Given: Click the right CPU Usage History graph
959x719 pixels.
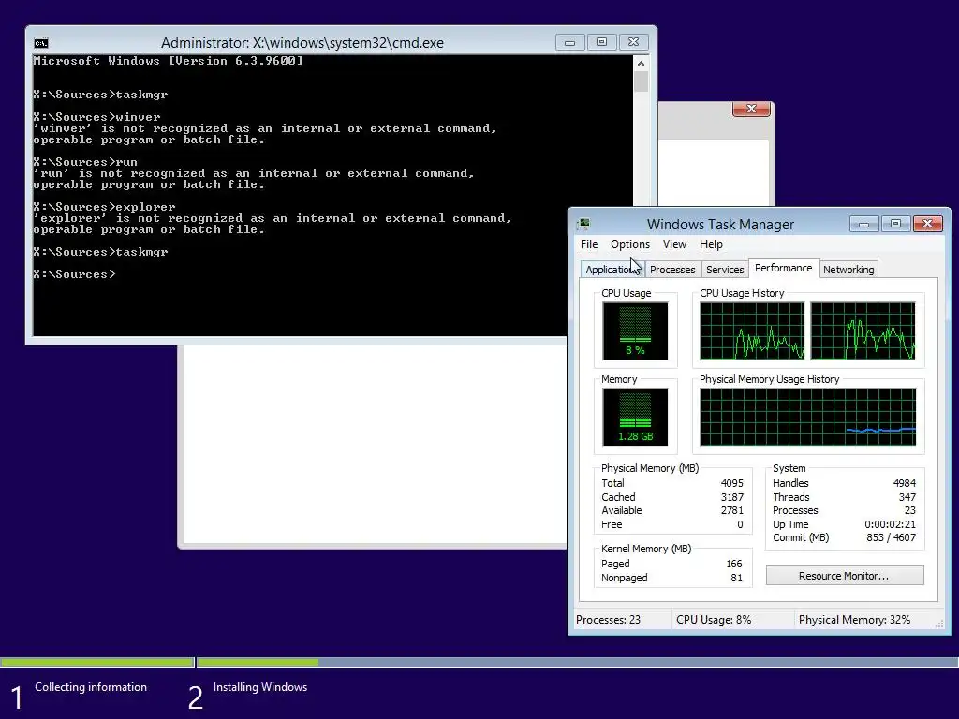Looking at the screenshot, I should pos(863,330).
